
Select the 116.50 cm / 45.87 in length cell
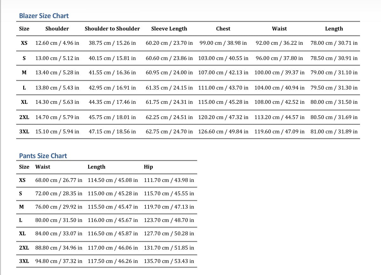pos(113,233)
